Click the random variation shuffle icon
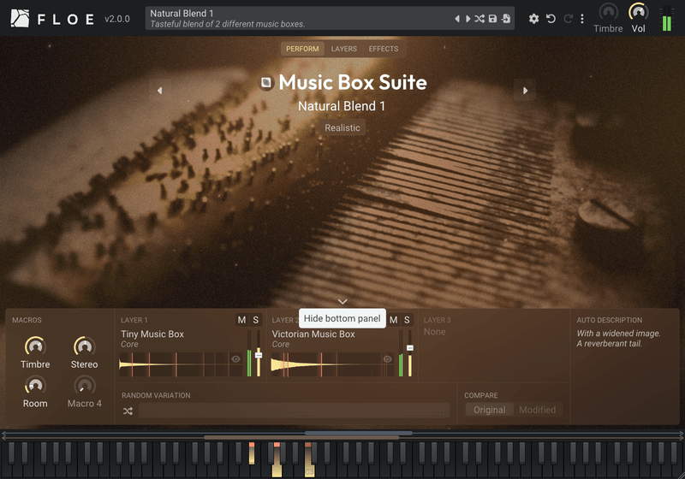The height and width of the screenshot is (479, 685). [x=128, y=411]
